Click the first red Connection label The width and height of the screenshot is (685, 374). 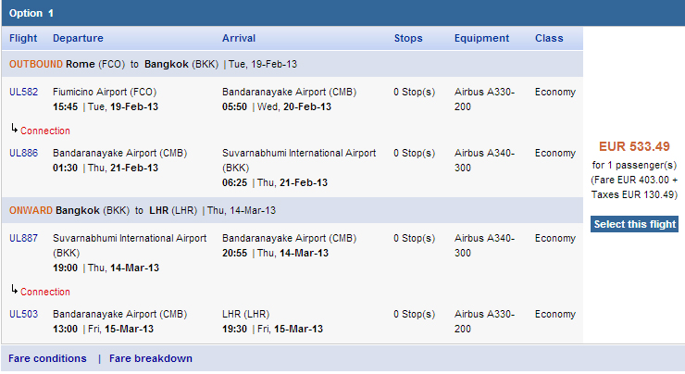(x=45, y=131)
